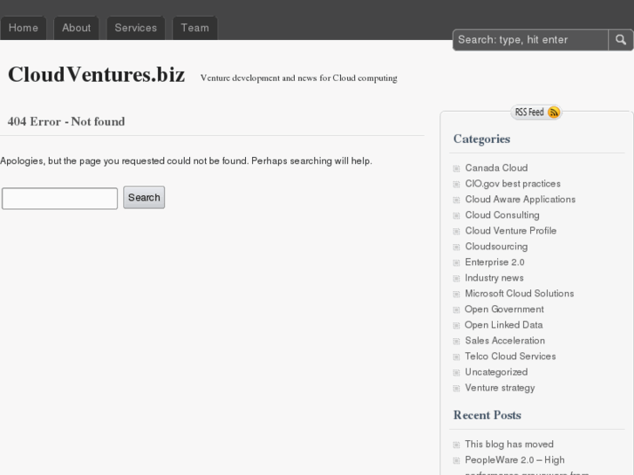Click the 404 page search text box
634x475 pixels.
(x=59, y=199)
